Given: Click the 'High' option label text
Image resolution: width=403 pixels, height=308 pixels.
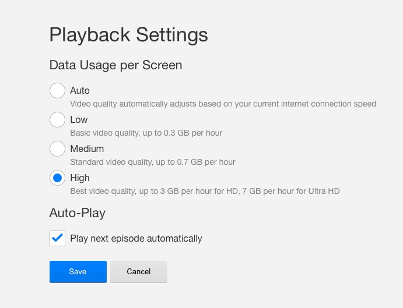Looking at the screenshot, I should pos(80,178).
